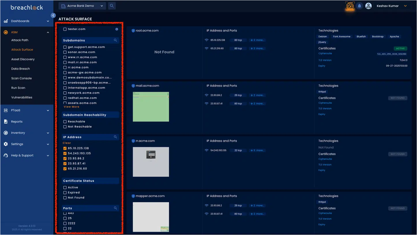Image resolution: width=417 pixels, height=235 pixels.
Task: Click the wifi icon beside 85.10.225.138
Action: 206,40
